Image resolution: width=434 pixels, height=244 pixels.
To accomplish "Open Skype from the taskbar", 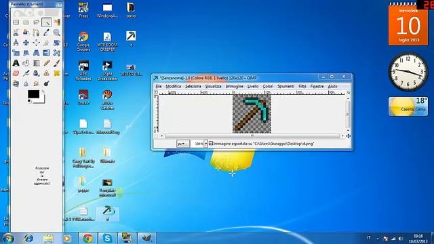I will pos(107,238).
